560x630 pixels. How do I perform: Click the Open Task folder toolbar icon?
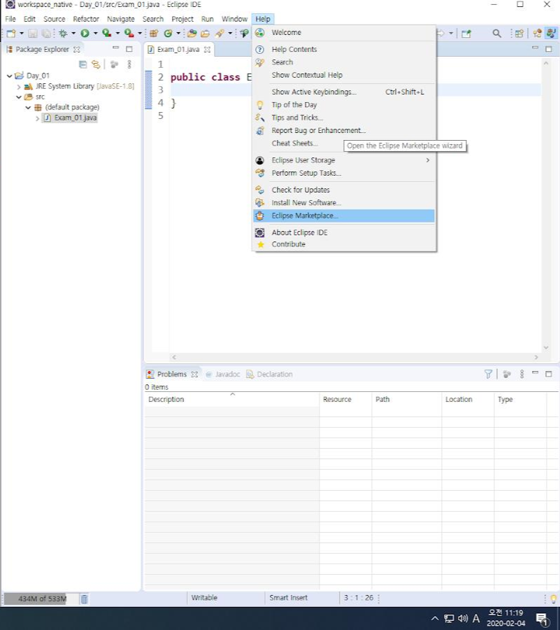[x=205, y=34]
